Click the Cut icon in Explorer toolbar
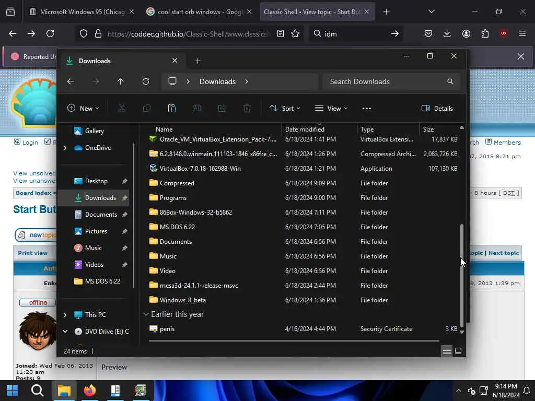This screenshot has height=401, width=535. [121, 109]
